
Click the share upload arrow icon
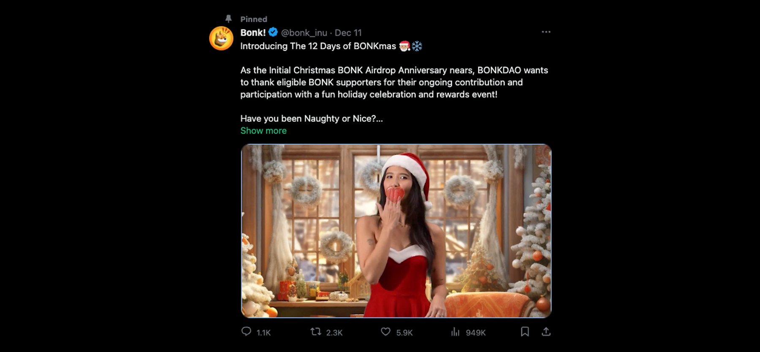coord(546,332)
